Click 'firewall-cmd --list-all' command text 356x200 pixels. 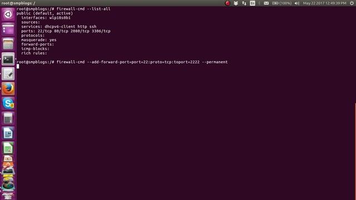[83, 9]
